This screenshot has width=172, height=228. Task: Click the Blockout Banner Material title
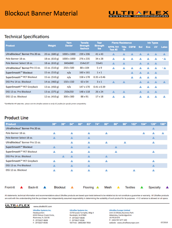pos(41,13)
